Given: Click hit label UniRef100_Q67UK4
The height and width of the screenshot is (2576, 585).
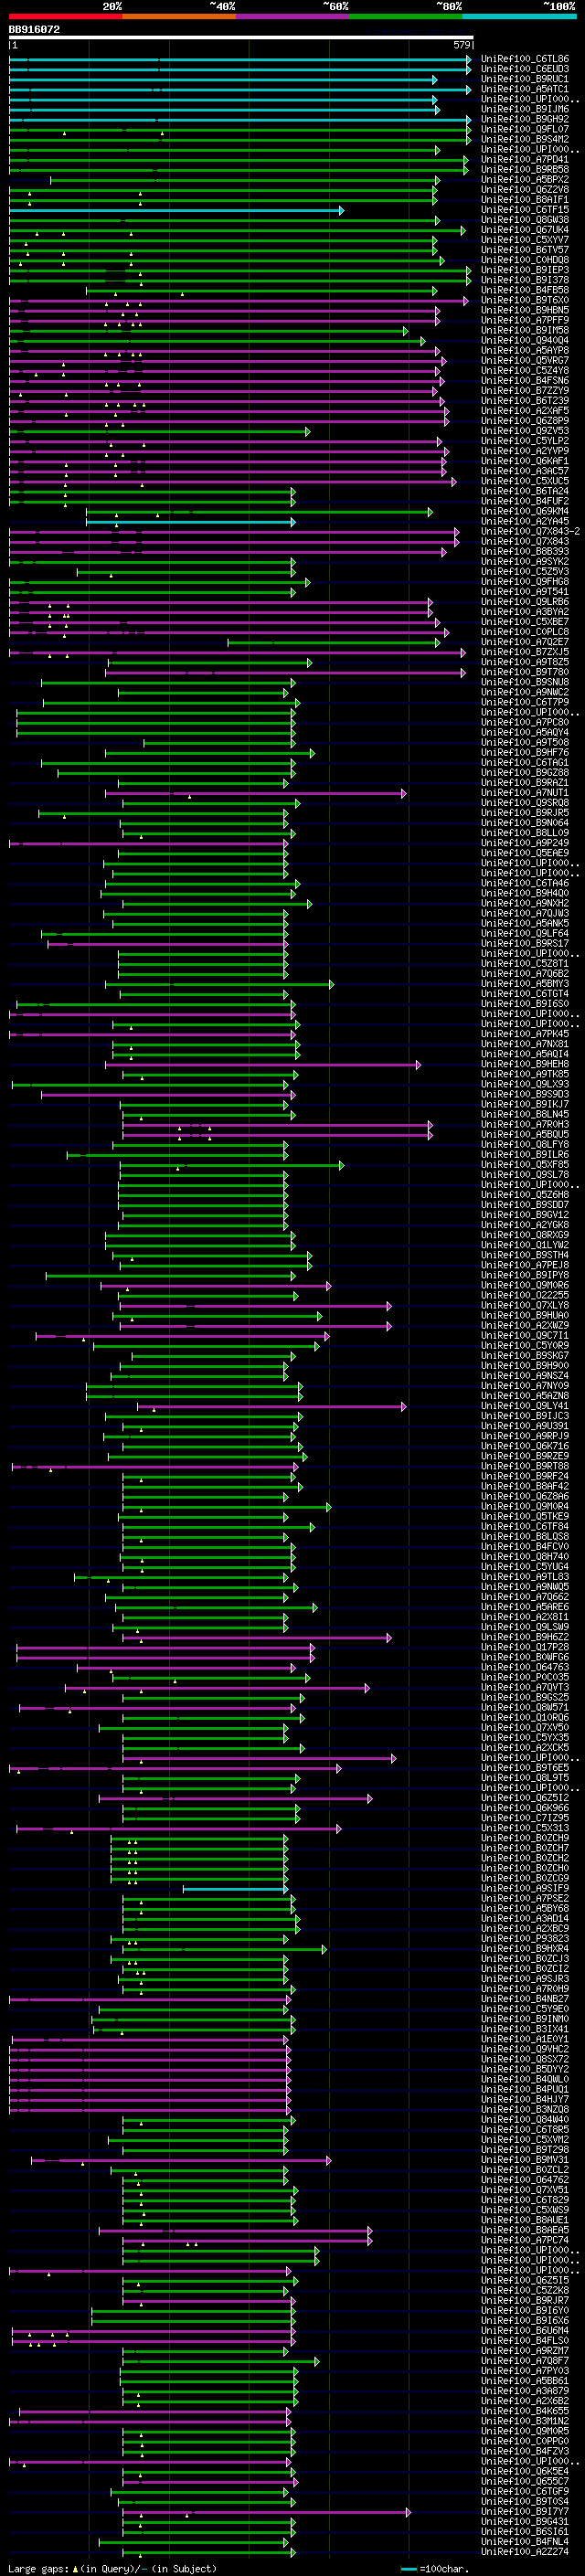Looking at the screenshot, I should click(525, 230).
